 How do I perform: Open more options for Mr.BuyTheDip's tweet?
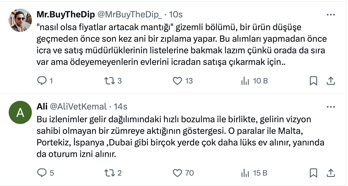click(331, 14)
